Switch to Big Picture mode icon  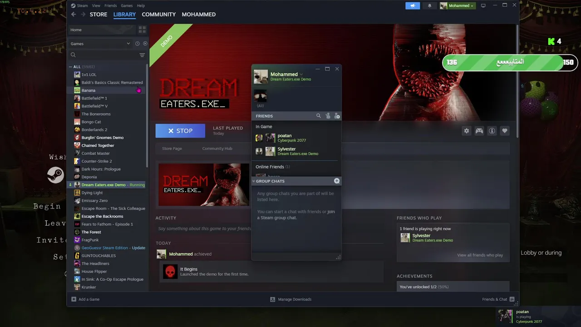click(x=483, y=5)
